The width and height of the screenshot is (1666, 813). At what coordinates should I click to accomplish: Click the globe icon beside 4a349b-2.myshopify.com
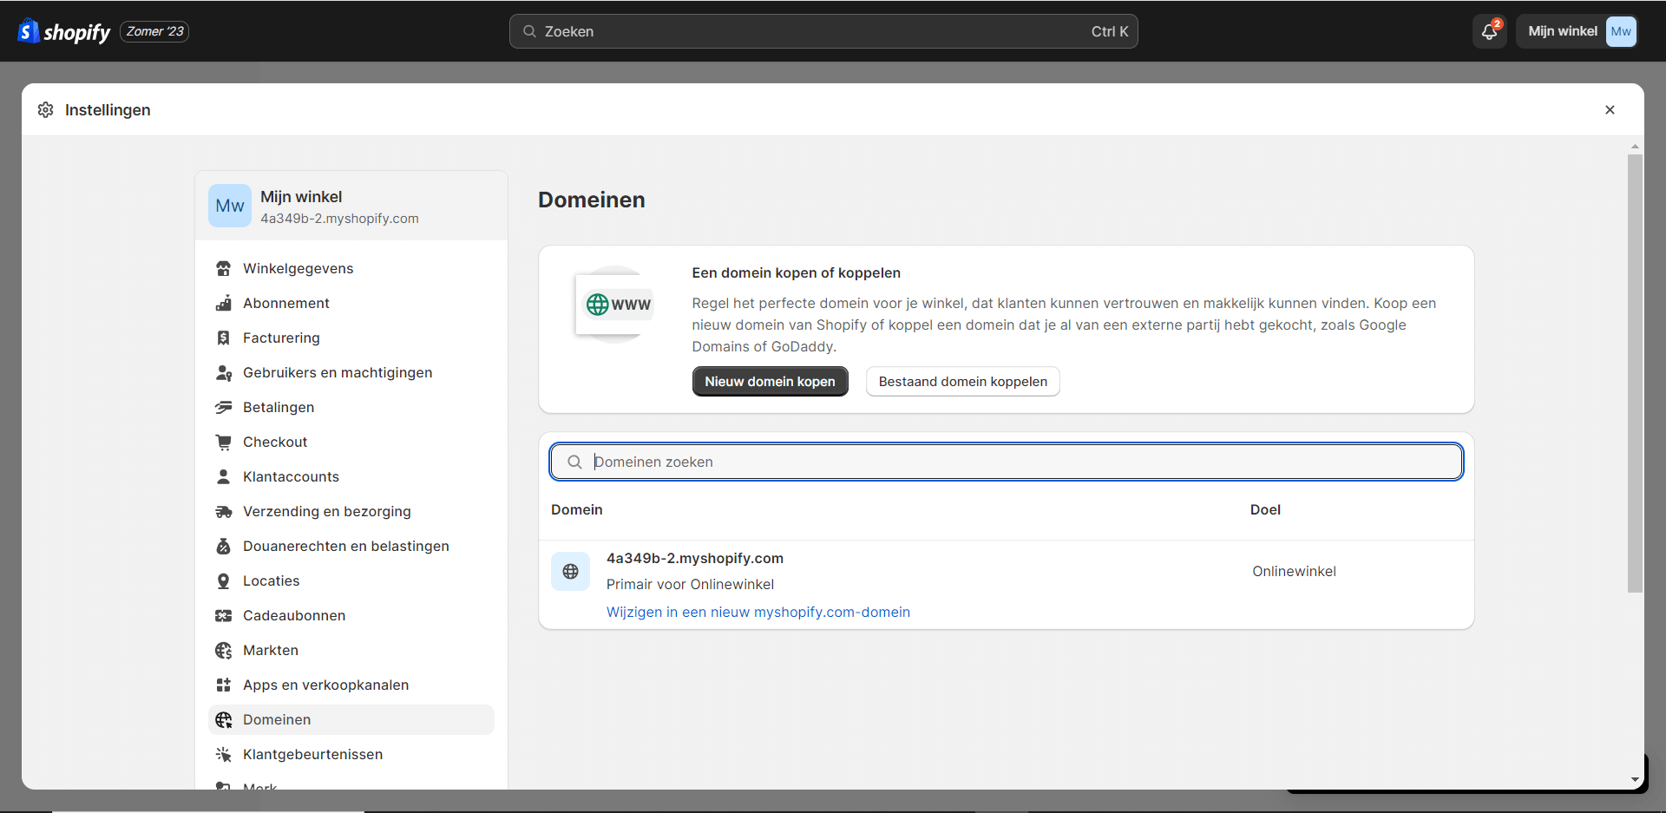570,571
